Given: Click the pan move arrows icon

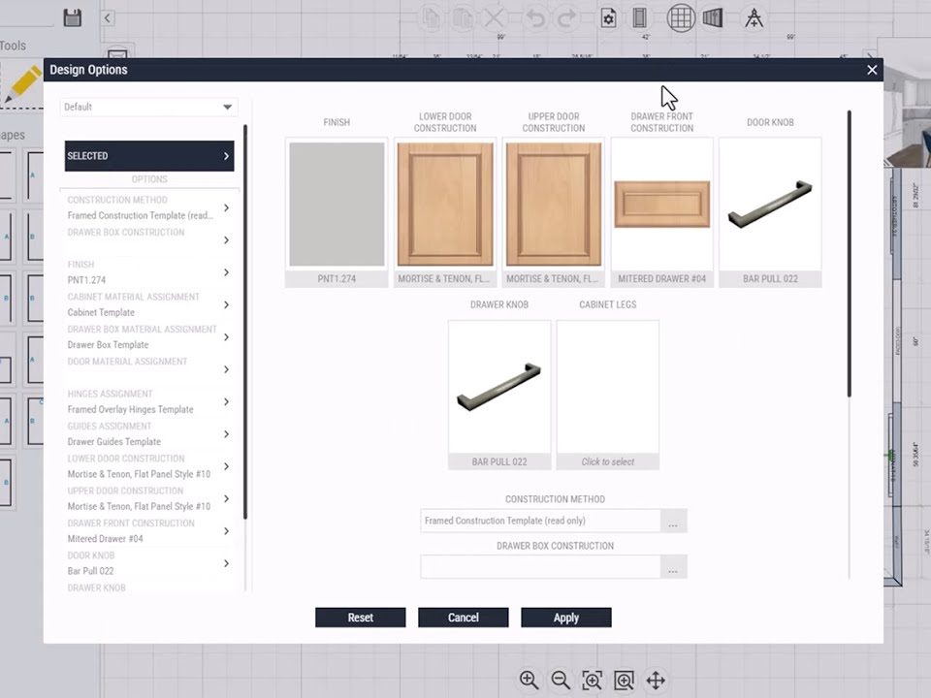Looking at the screenshot, I should click(656, 680).
